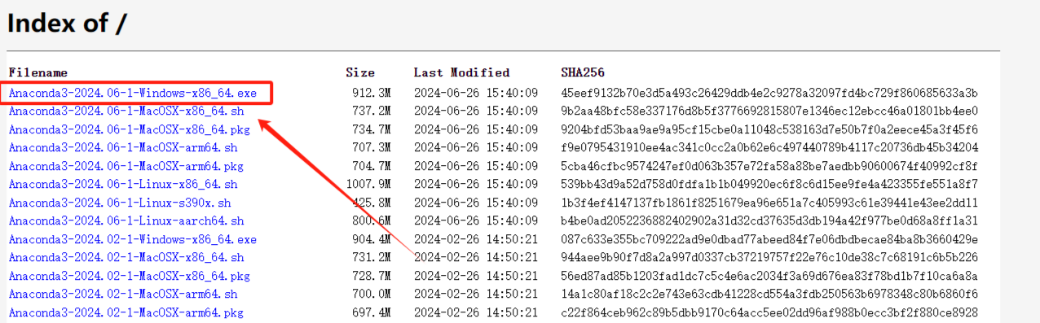Click the 731.2M size value
1040x323 pixels.
tap(372, 258)
